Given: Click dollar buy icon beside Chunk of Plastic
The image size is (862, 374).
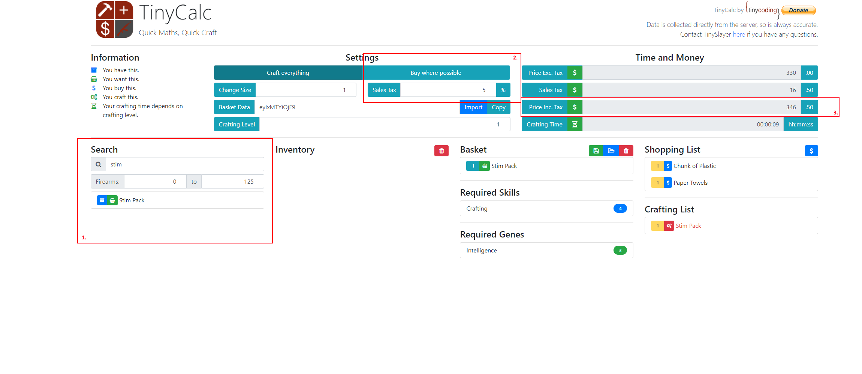Looking at the screenshot, I should click(668, 166).
